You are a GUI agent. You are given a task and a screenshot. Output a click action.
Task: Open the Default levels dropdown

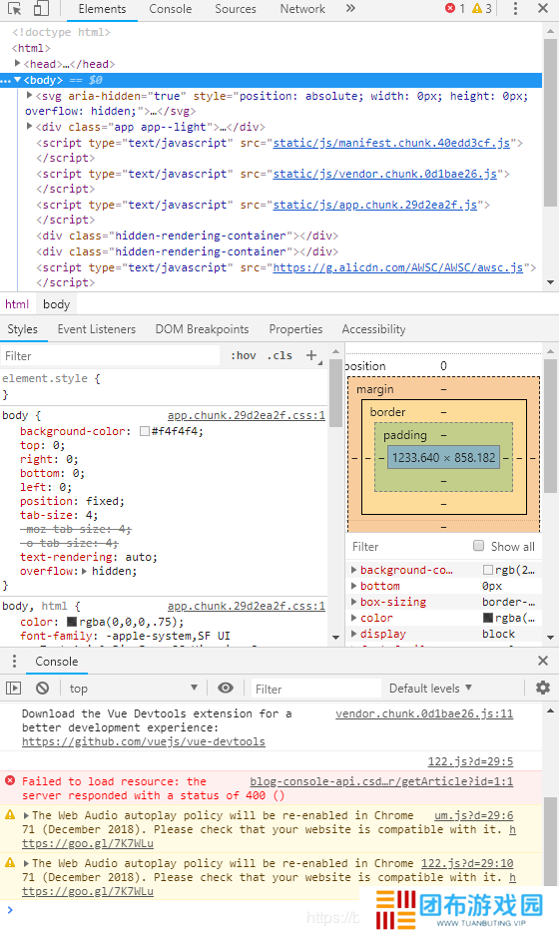point(430,689)
